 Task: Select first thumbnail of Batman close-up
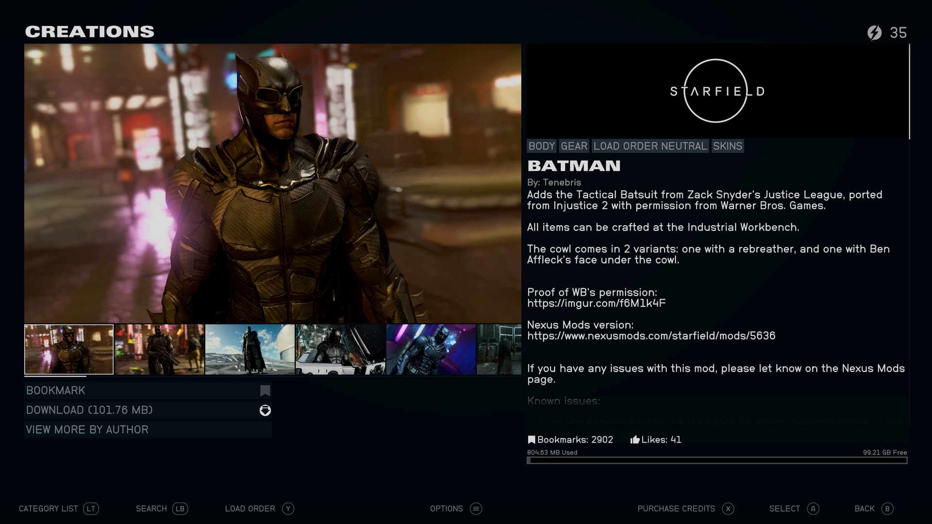pyautogui.click(x=69, y=349)
